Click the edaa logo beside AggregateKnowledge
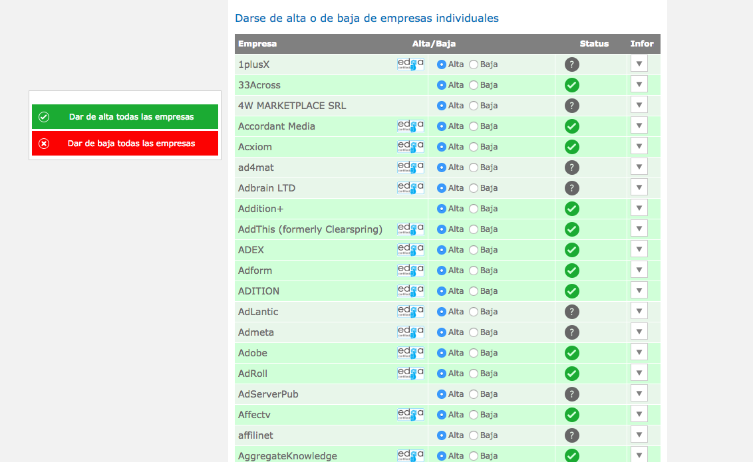Viewport: 753px width, 462px height. (x=410, y=456)
